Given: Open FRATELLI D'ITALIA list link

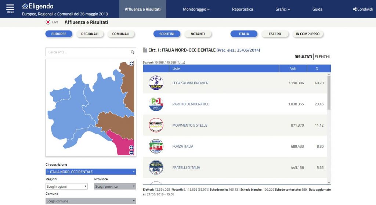Looking at the screenshot, I should click(x=186, y=167).
